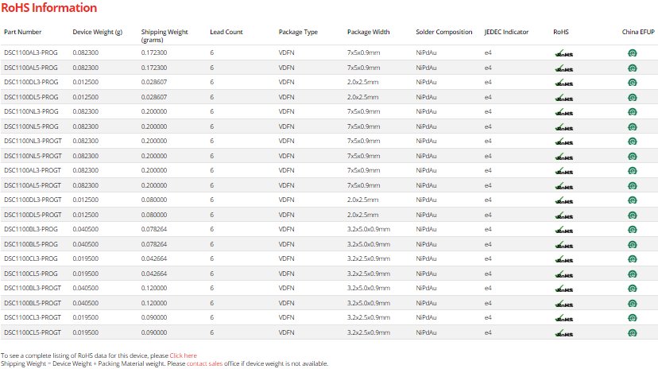Open the 'contact sales' link
This screenshot has width=658, height=369.
[203, 363]
